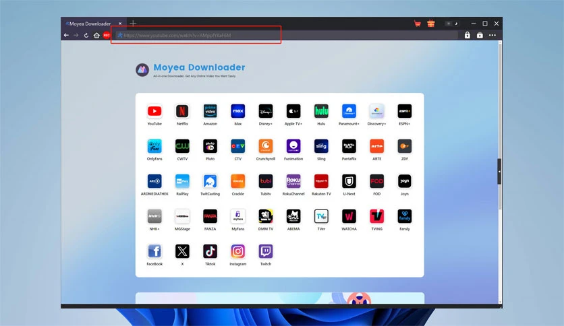564x326 pixels.
Task: Choose the RaiPlay icon
Action: 182,181
